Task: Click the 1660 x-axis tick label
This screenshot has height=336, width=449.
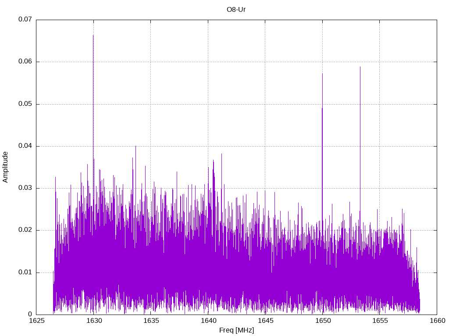Action: click(x=437, y=321)
